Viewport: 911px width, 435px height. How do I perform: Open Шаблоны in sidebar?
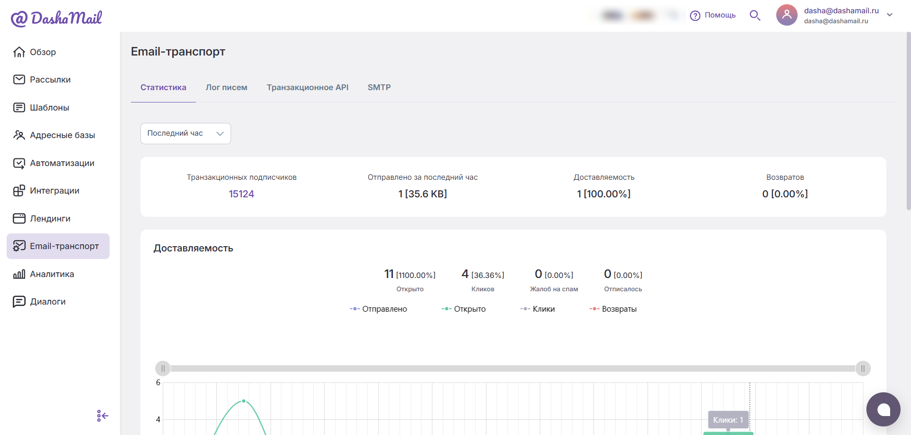click(x=58, y=108)
